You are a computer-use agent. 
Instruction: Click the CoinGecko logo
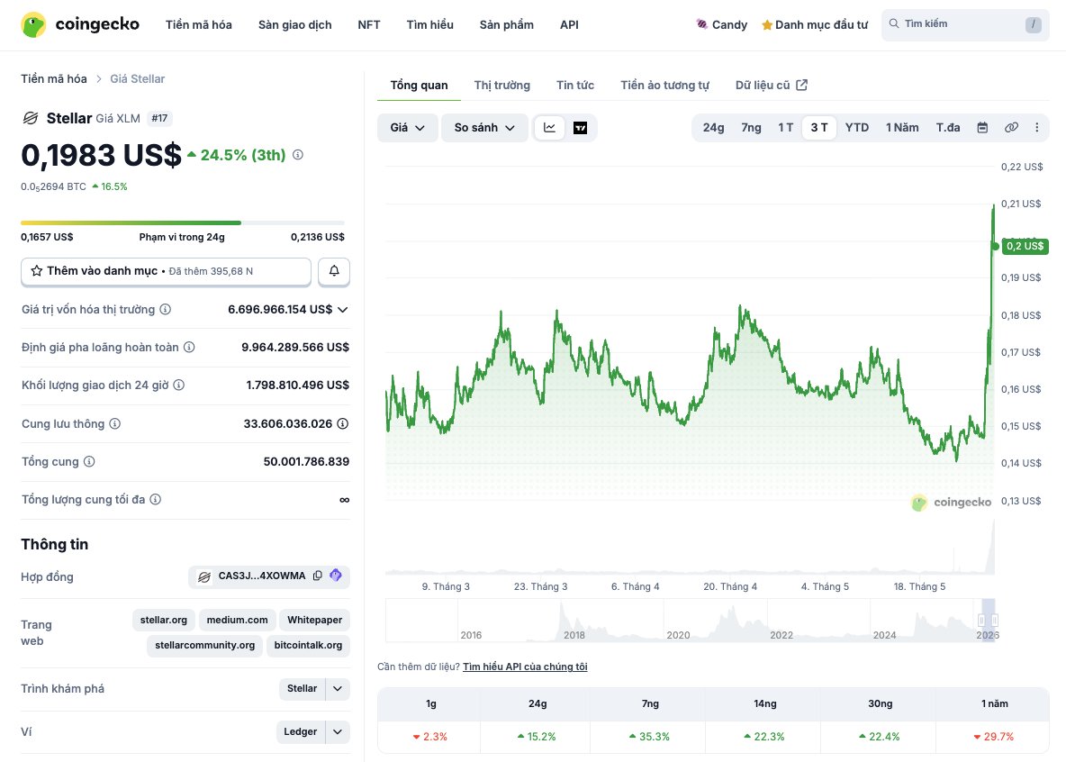[x=80, y=24]
